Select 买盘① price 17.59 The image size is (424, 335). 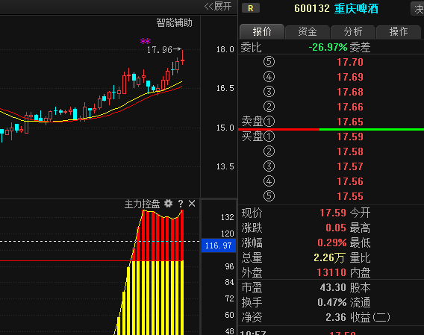(x=350, y=137)
